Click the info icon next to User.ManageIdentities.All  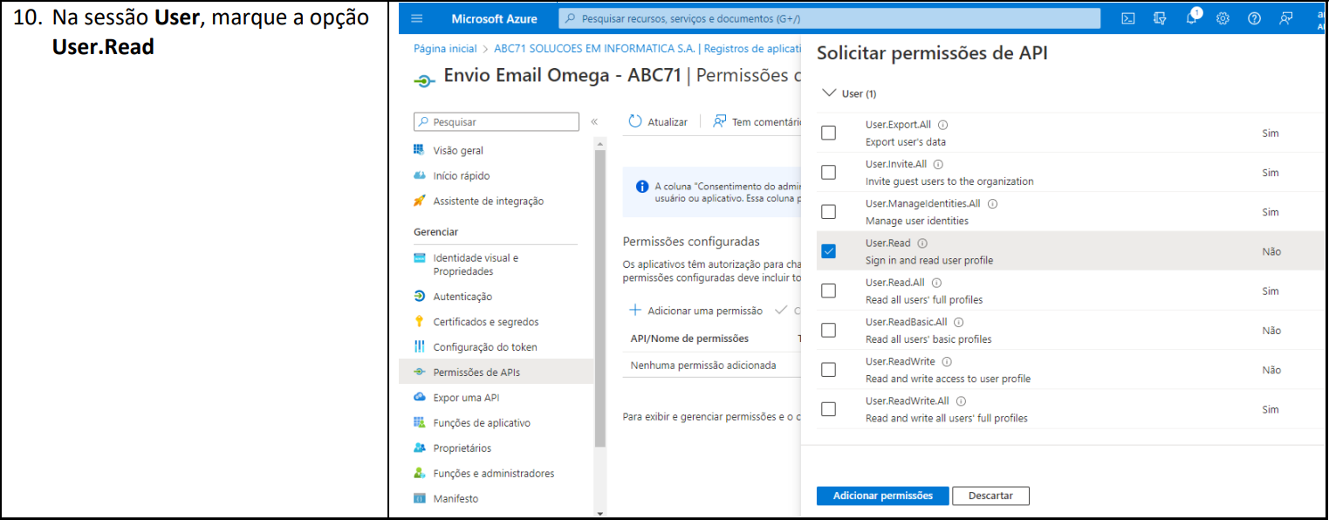pos(992,203)
